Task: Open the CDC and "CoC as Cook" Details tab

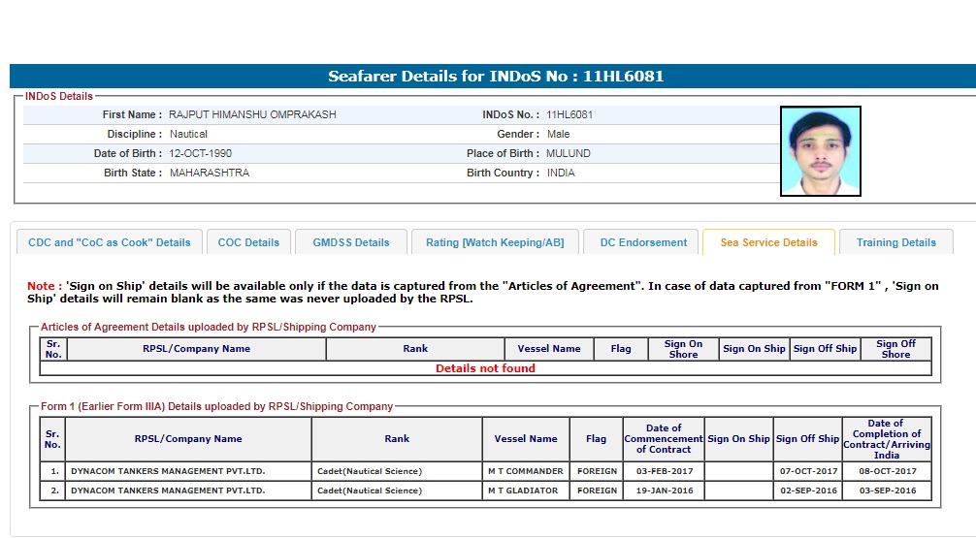Action: tap(110, 242)
